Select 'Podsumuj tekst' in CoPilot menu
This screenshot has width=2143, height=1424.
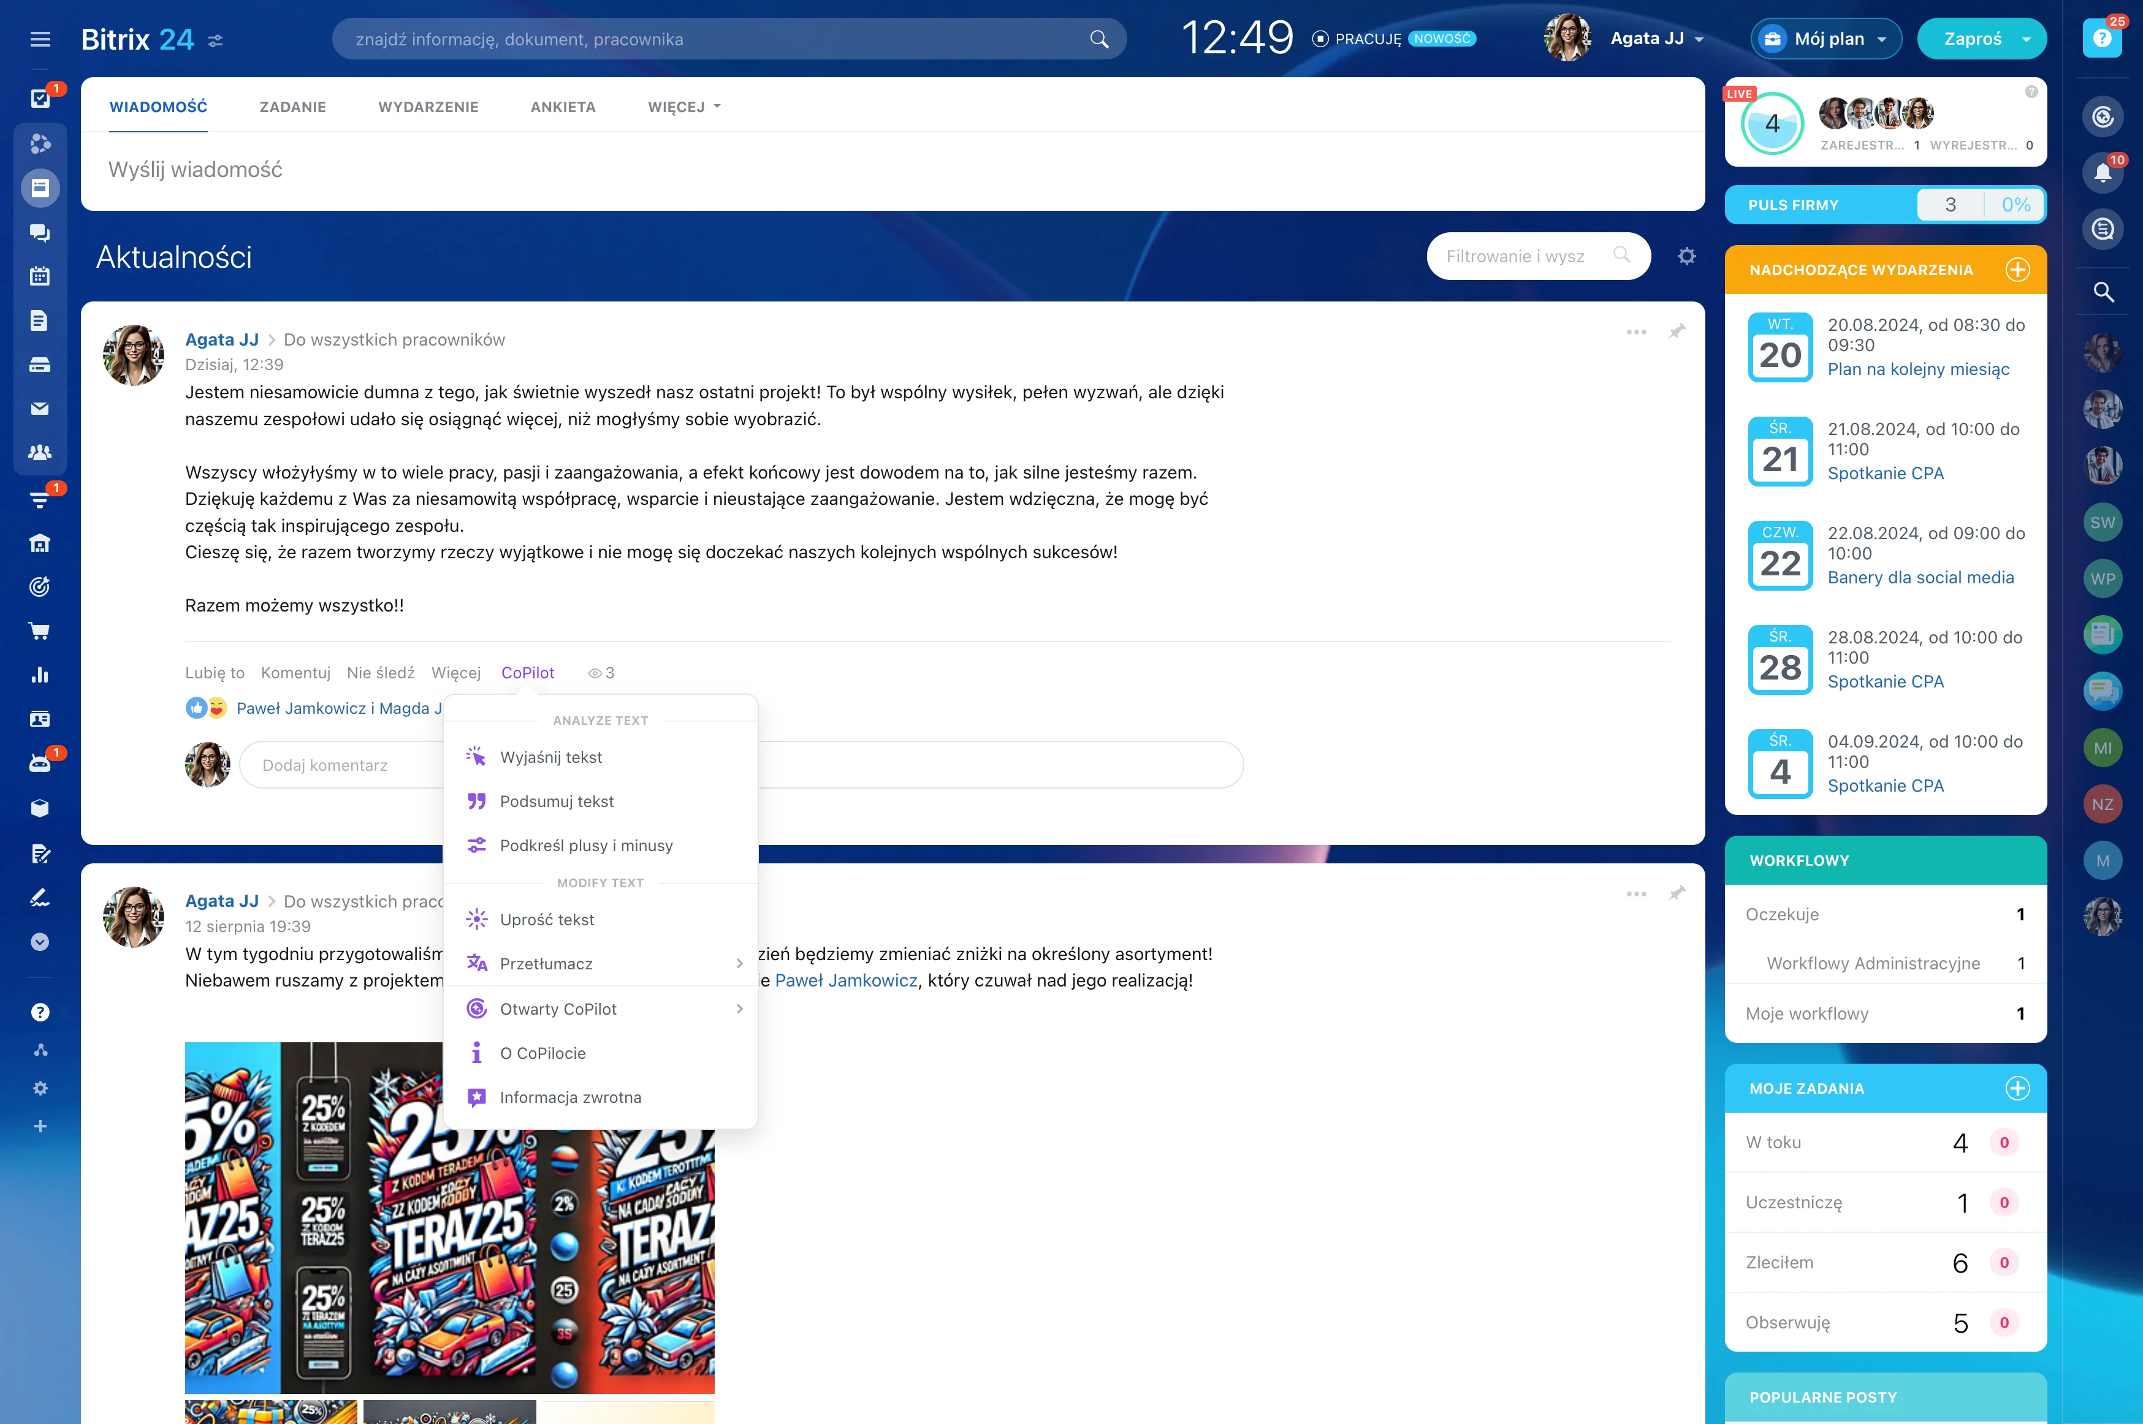(x=556, y=801)
